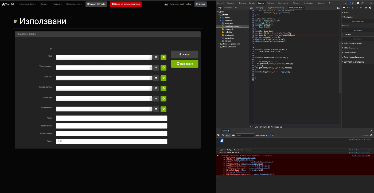Click the red error count badge
The height and width of the screenshot is (193, 374).
click(x=345, y=3)
